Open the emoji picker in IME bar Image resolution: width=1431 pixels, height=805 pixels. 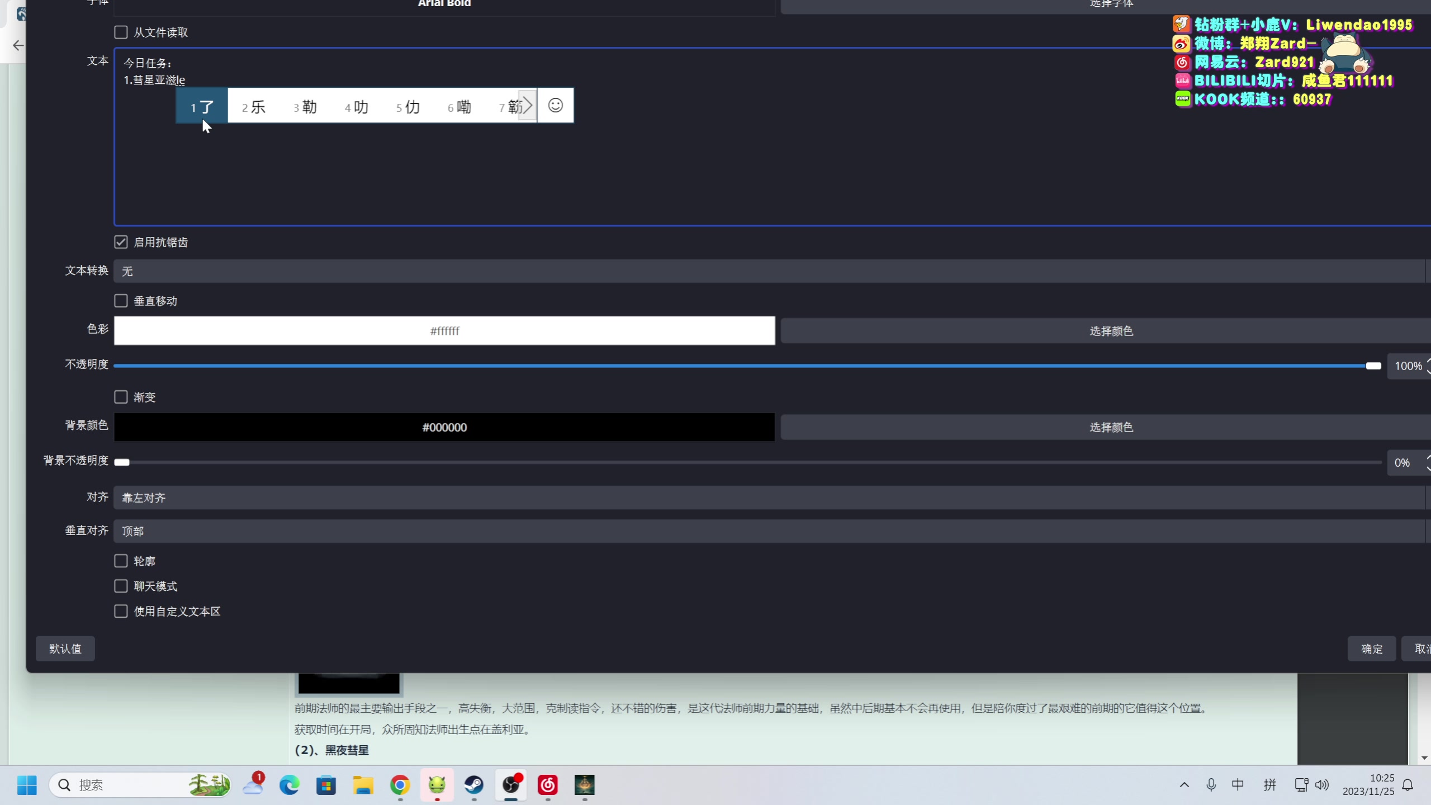click(555, 106)
